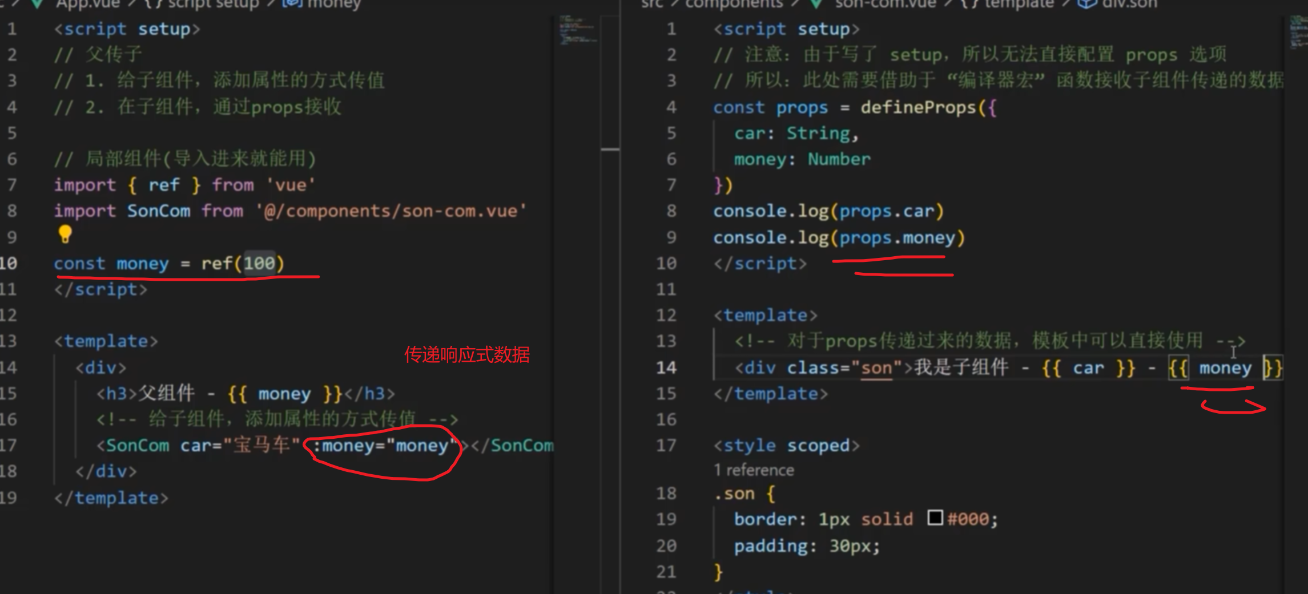
Task: Place cursor on h3 text 父组件
Action: pyautogui.click(x=167, y=393)
